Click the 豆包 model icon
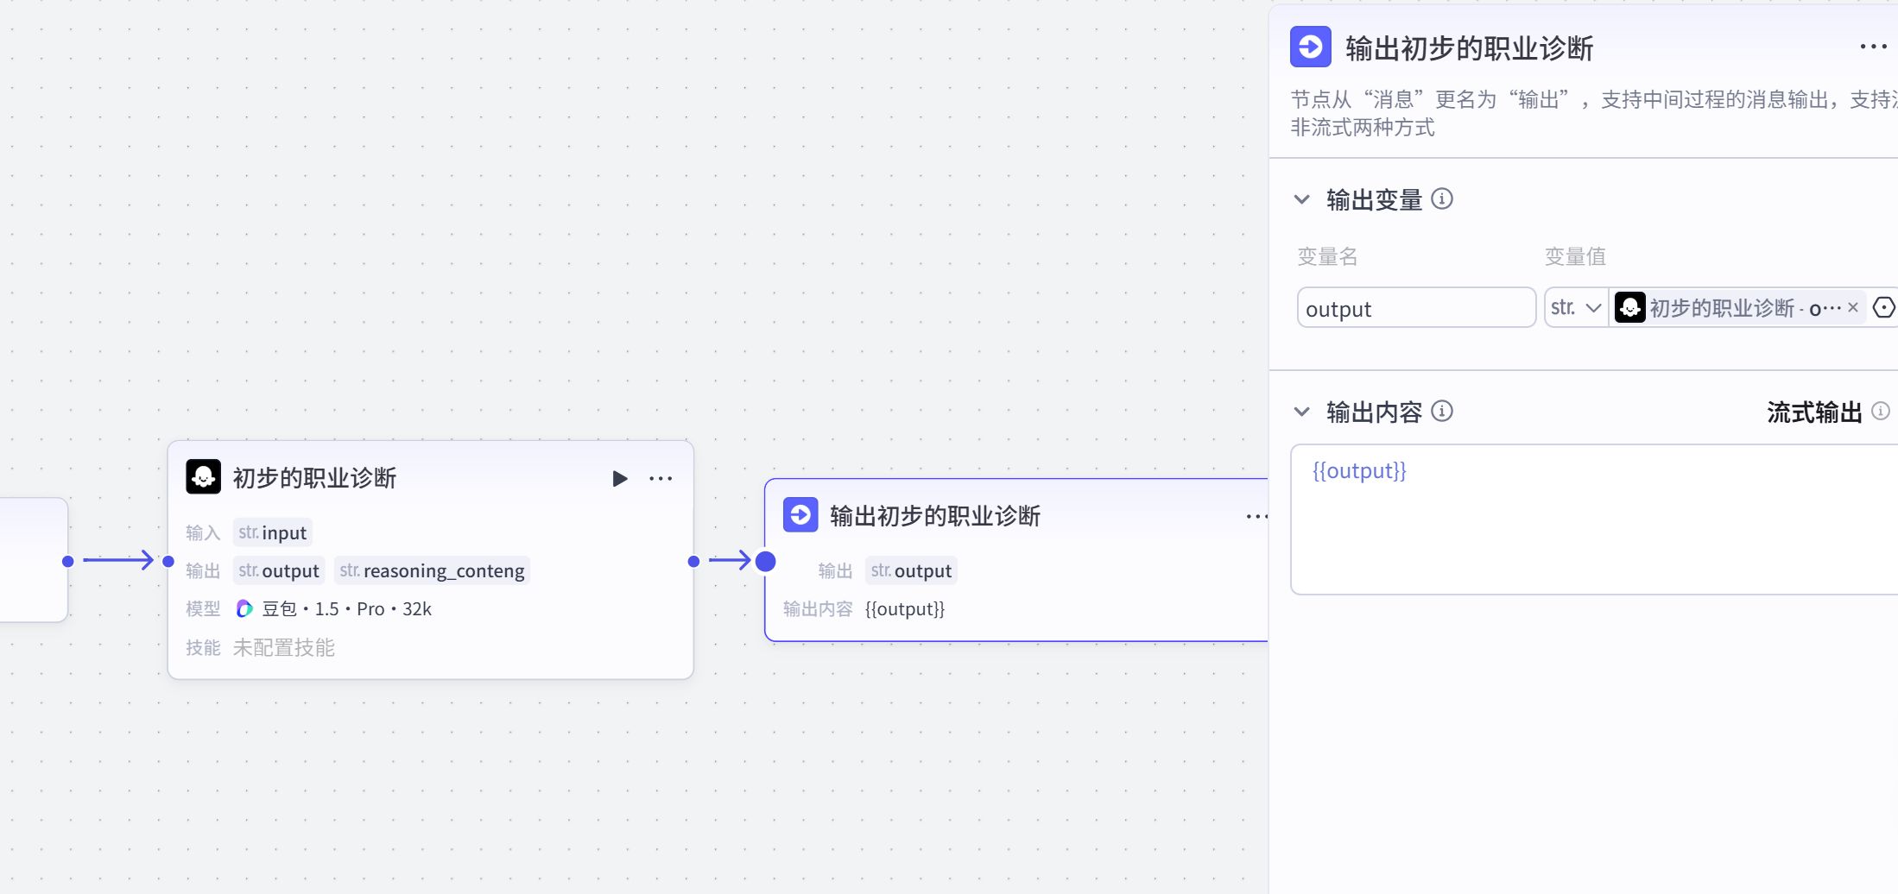The image size is (1898, 894). pyautogui.click(x=244, y=609)
